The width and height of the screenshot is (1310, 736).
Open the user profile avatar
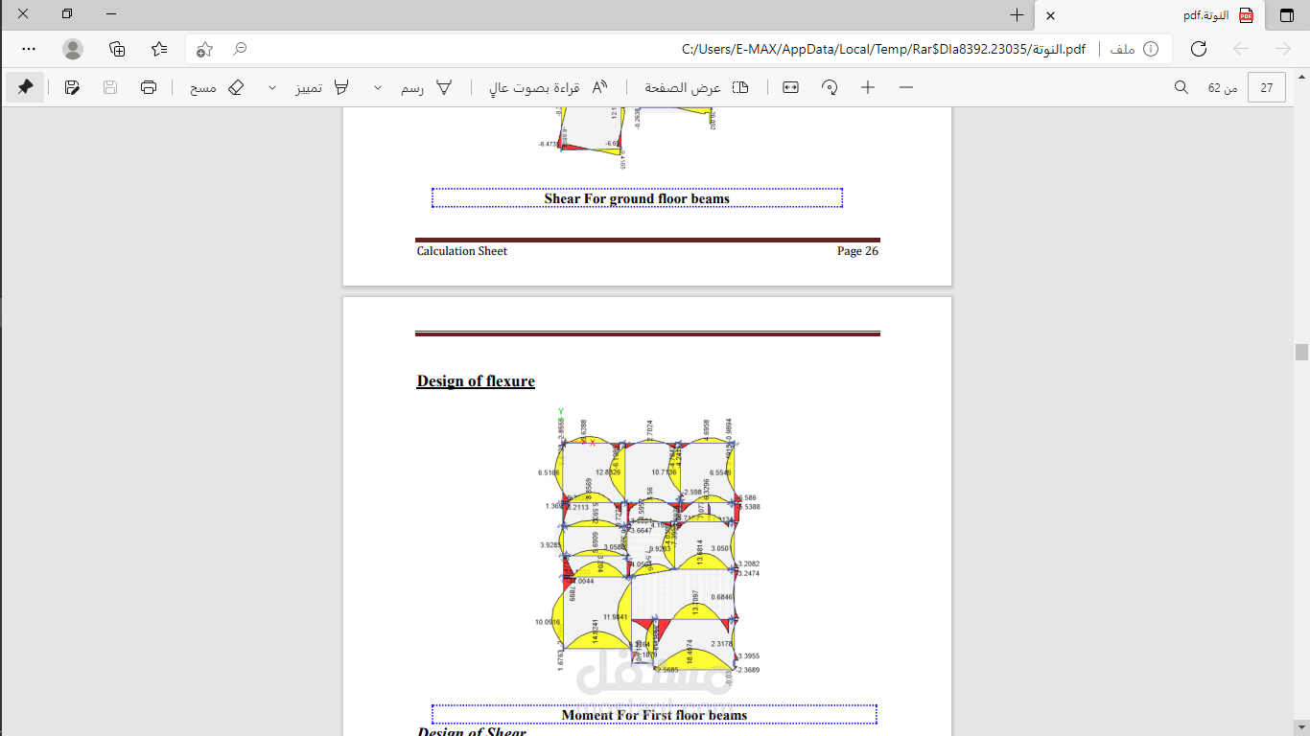coord(73,49)
